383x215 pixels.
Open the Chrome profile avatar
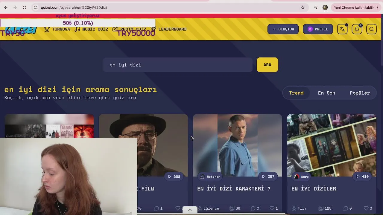325,7
